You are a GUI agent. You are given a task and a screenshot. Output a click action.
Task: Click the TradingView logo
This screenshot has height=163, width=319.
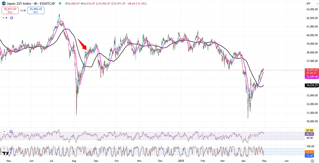click(x=5, y=153)
